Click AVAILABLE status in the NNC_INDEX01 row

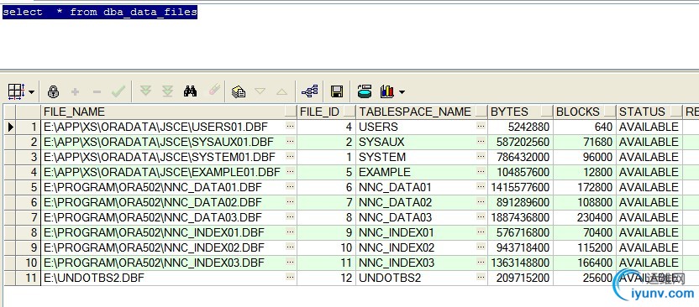[x=649, y=232]
